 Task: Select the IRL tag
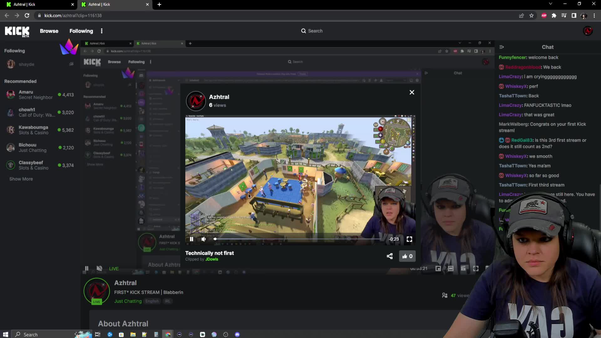pyautogui.click(x=167, y=301)
